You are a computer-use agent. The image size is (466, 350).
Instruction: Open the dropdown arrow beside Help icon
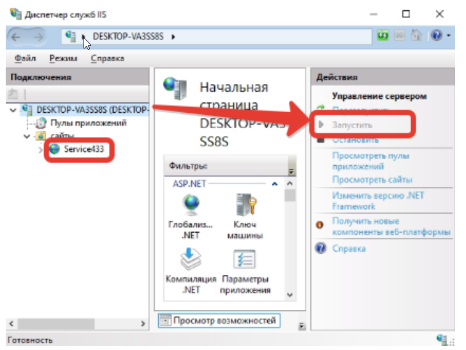[x=448, y=36]
